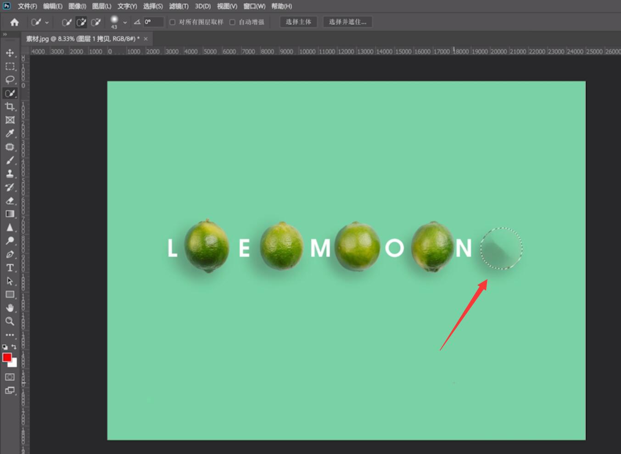The height and width of the screenshot is (454, 621).
Task: Change screen mode icon
Action: [x=10, y=391]
